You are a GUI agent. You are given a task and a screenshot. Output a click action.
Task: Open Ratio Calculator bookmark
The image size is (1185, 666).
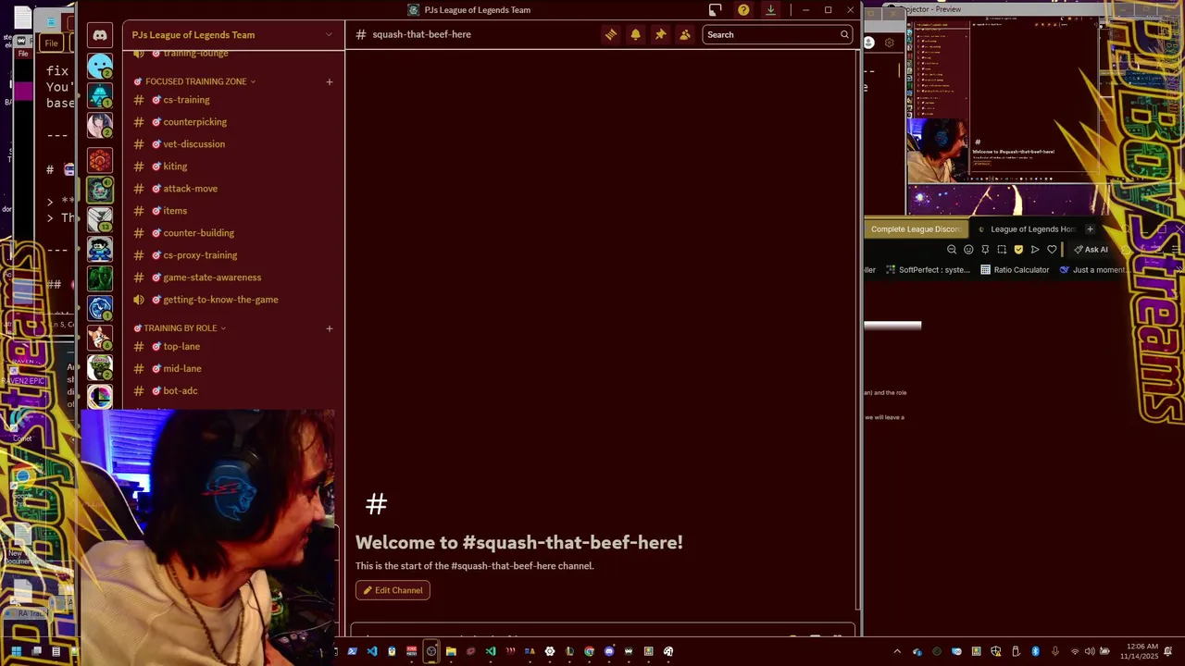[1015, 270]
